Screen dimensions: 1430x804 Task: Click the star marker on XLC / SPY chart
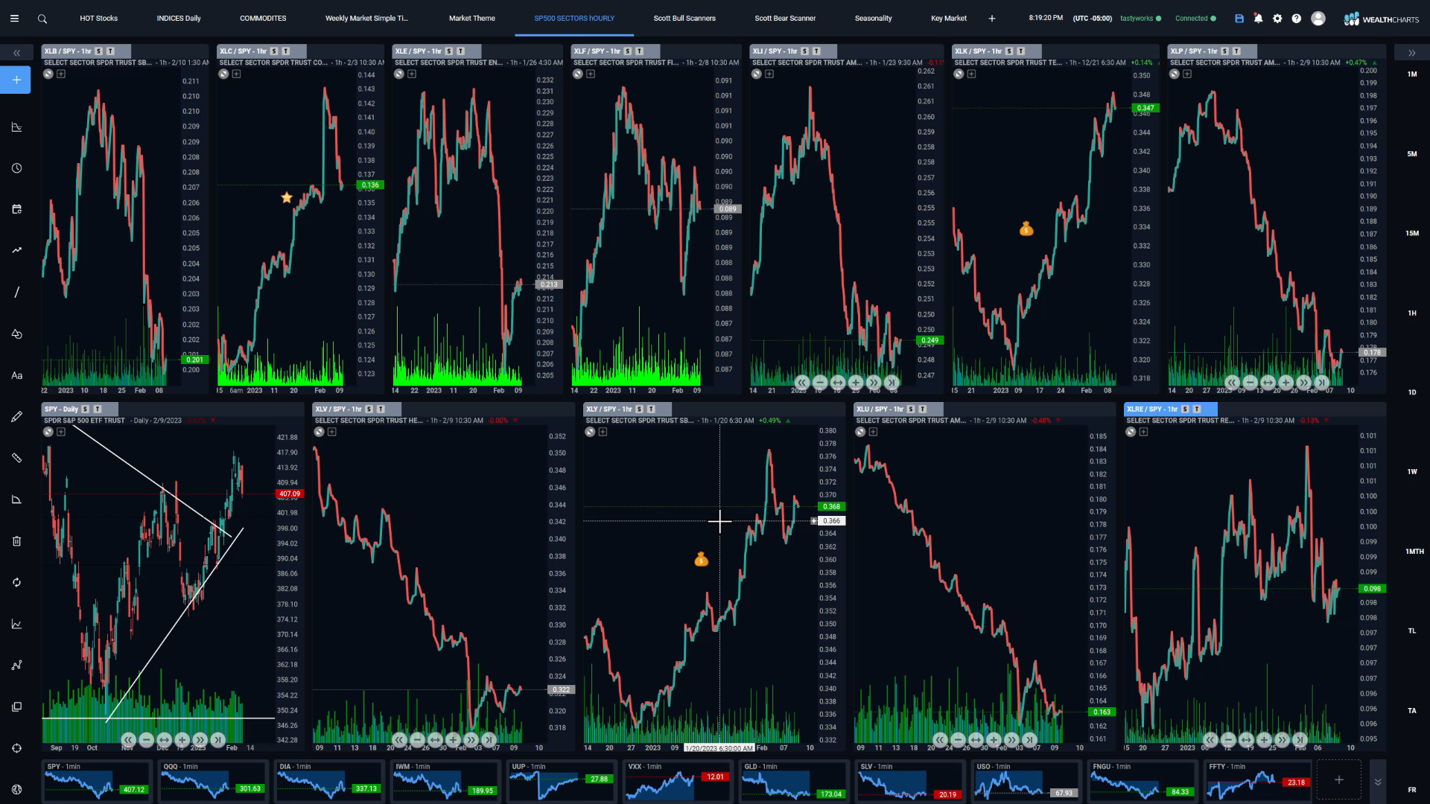click(287, 197)
